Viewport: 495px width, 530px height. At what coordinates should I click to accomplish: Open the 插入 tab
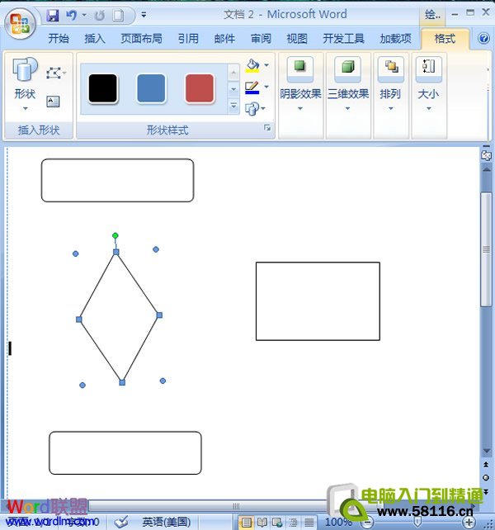click(x=95, y=38)
